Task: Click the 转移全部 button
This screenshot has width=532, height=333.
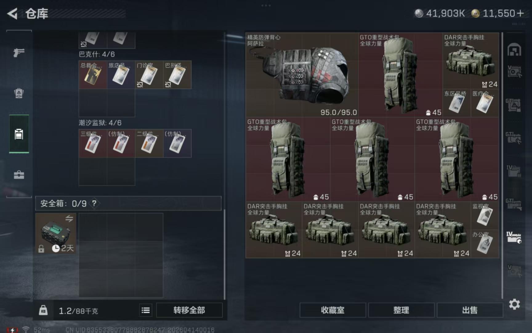Action: click(x=189, y=310)
